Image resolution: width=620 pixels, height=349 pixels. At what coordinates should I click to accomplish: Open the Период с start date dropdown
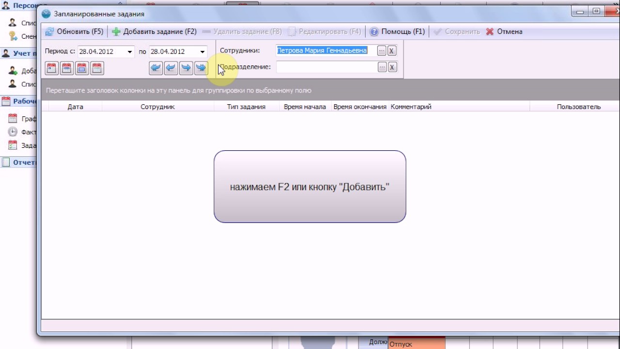tap(130, 52)
